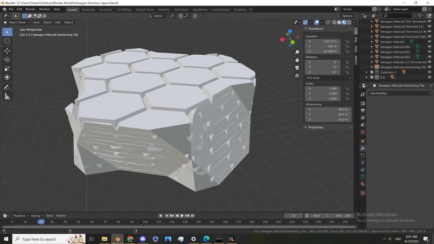Play the animation forward

coord(182,215)
